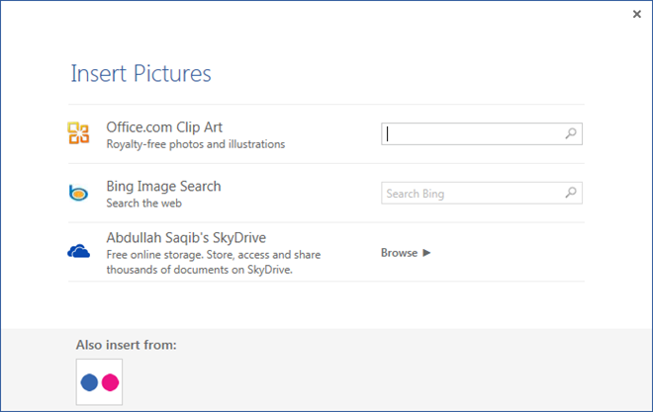Click the "Insert Pictures" heading

[x=140, y=73]
